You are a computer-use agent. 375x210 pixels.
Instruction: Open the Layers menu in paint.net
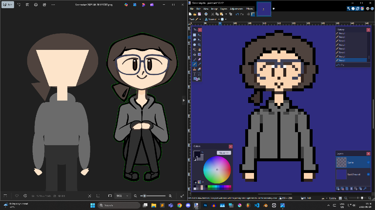point(224,9)
